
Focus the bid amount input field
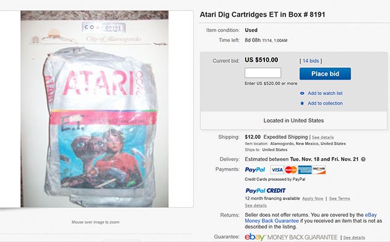click(x=262, y=73)
